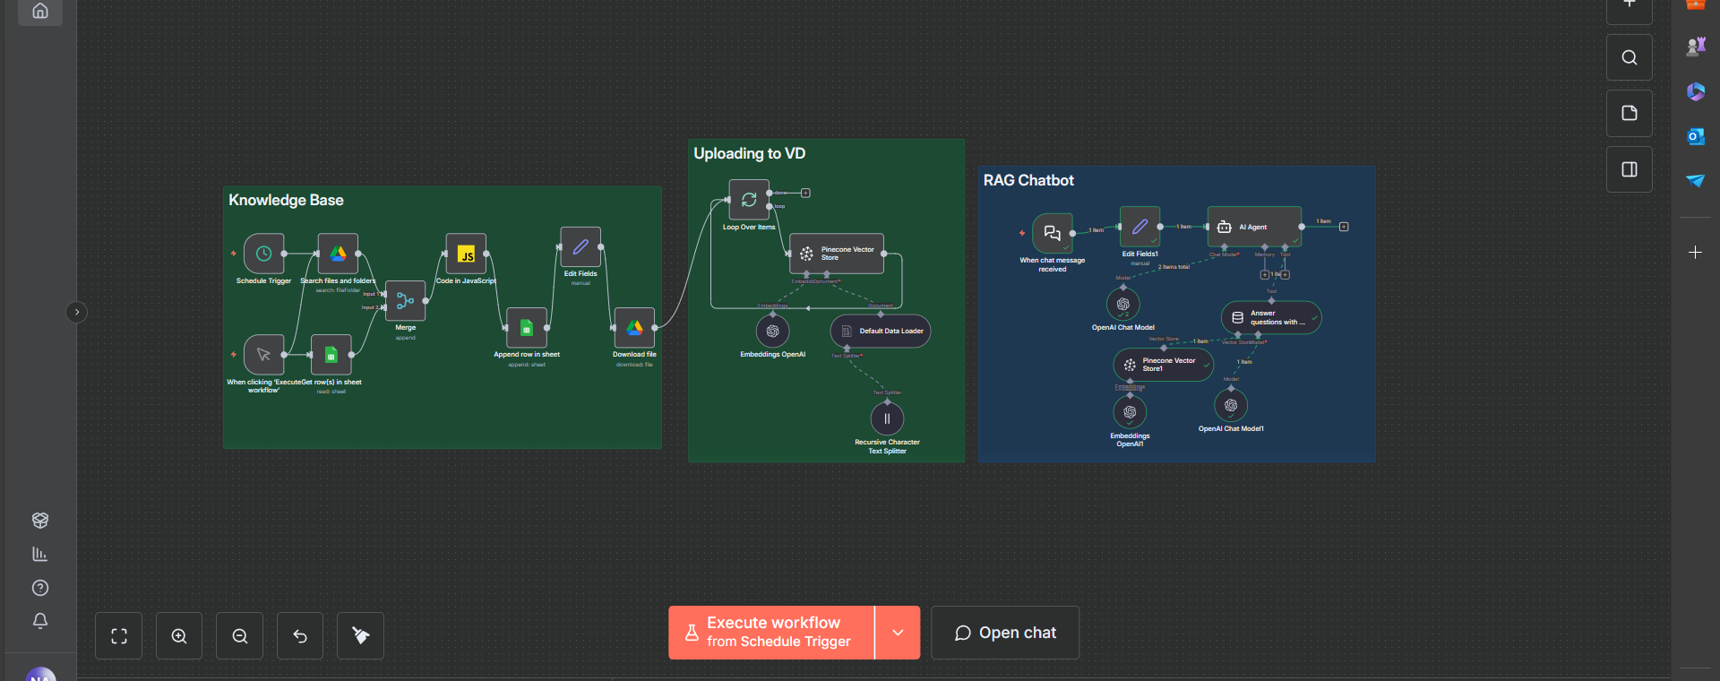Viewport: 1720px width, 681px height.
Task: Select the Embeddings OpenAI1 node
Action: coord(1130,412)
